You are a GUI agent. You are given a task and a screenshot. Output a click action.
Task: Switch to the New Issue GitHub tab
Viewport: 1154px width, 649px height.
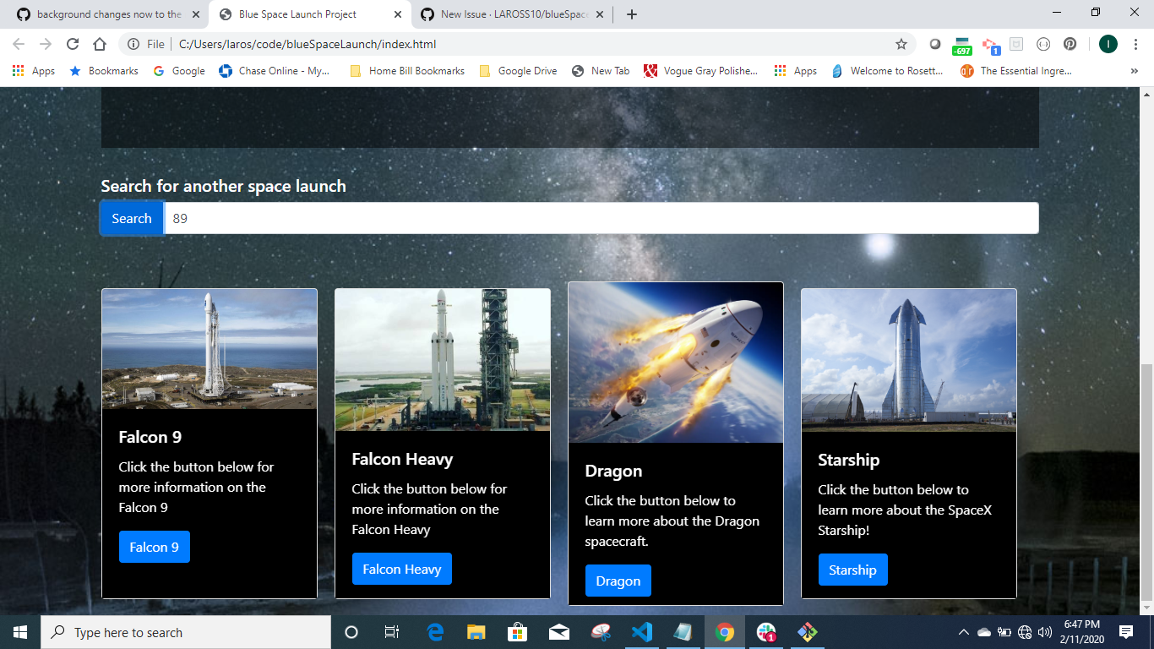(510, 14)
